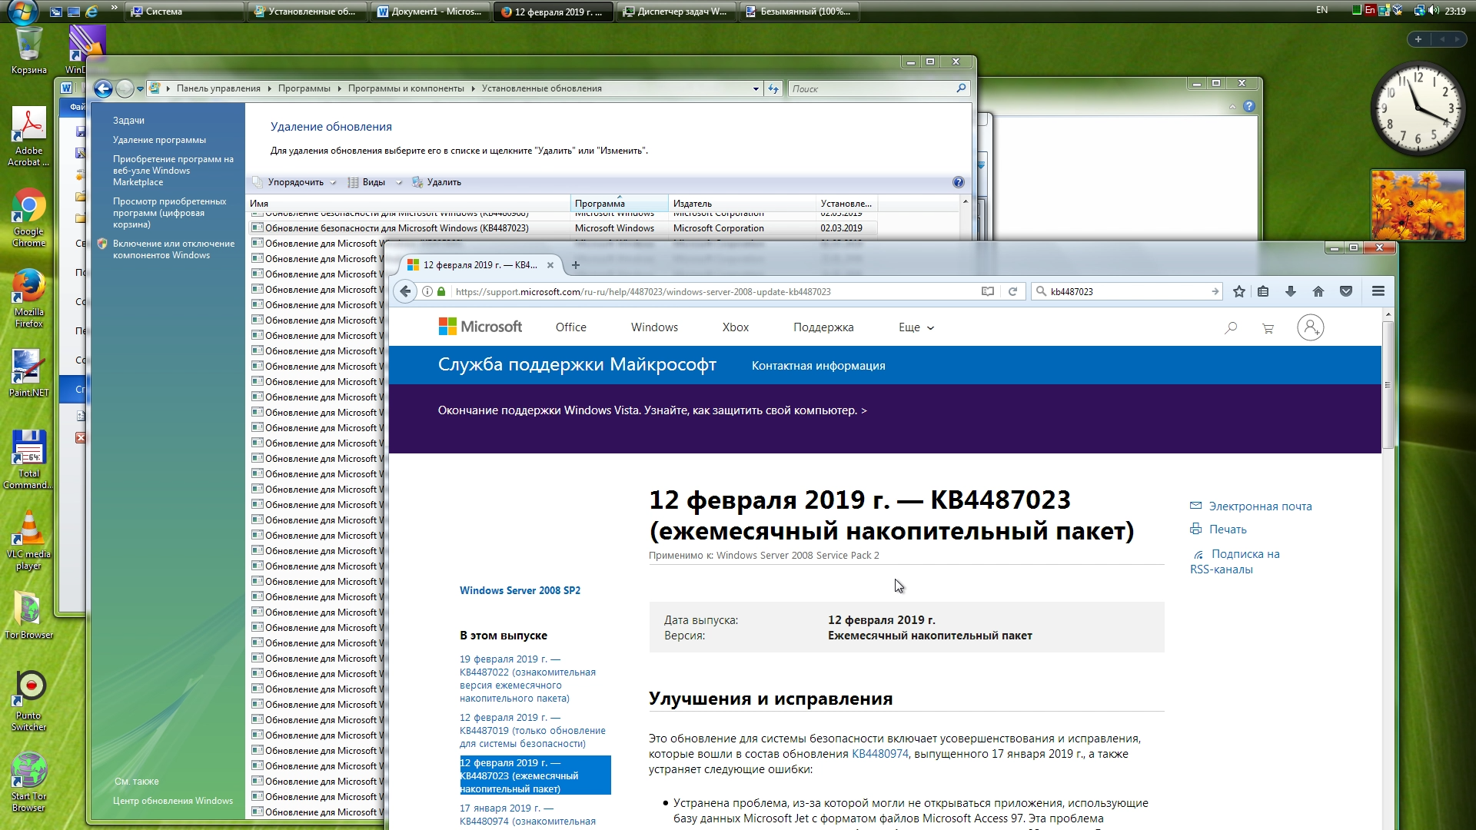Click Электронная почта share link
1476x830 pixels.
pyautogui.click(x=1251, y=506)
